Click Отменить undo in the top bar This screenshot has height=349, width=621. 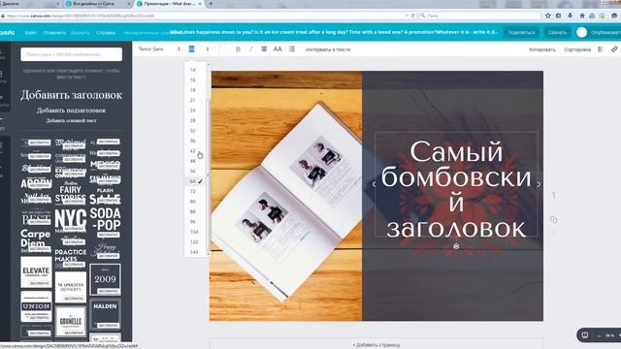(54, 33)
